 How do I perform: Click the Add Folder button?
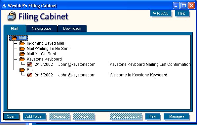click(34, 116)
